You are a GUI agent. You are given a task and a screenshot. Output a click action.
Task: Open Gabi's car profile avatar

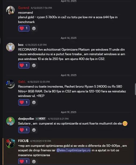coord(10,84)
